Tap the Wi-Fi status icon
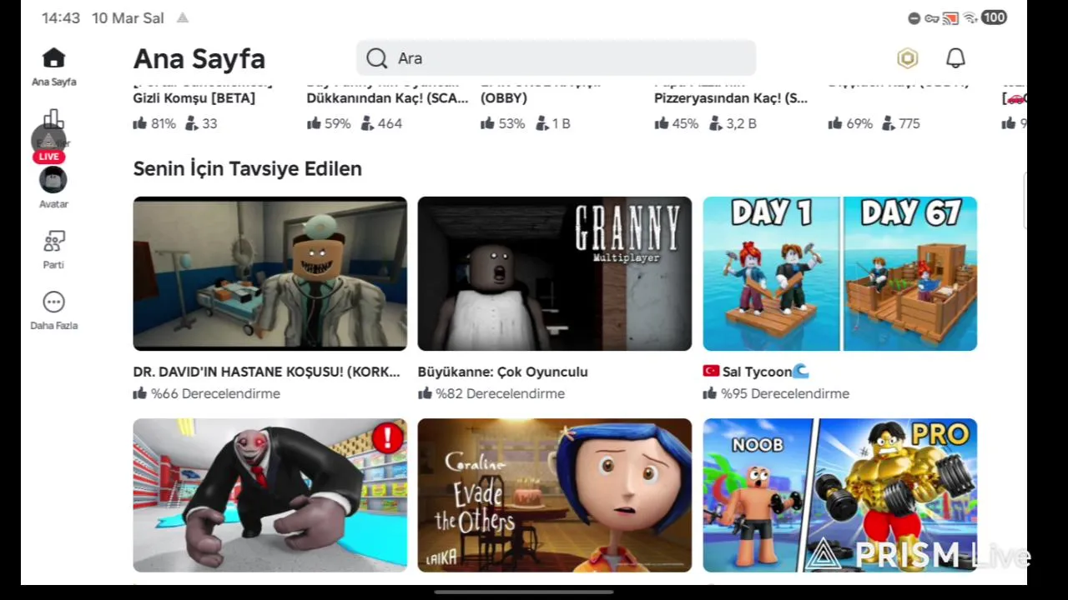This screenshot has height=600, width=1068. (970, 17)
